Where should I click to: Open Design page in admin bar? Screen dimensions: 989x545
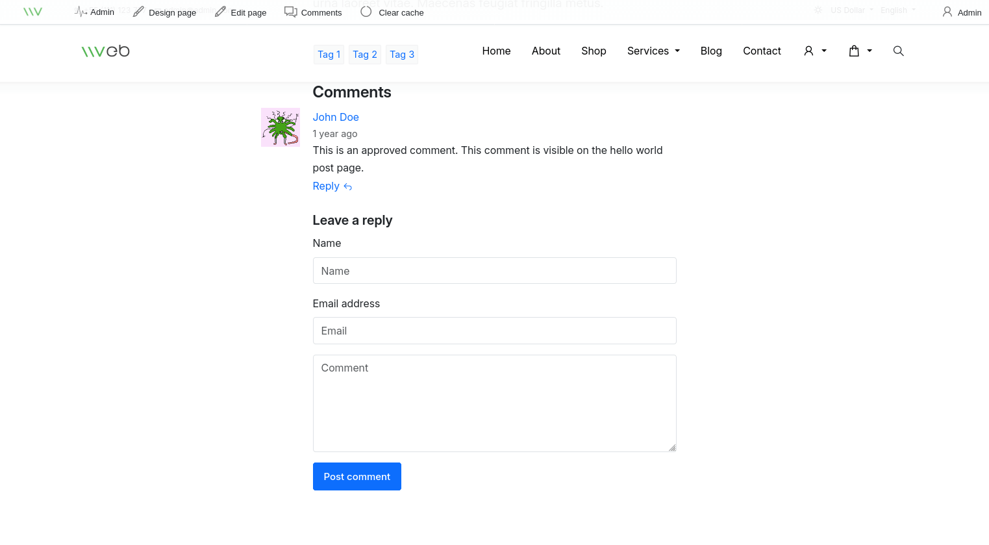(164, 12)
